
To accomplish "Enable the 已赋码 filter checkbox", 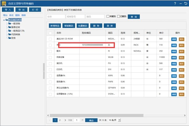I will point(118,16).
